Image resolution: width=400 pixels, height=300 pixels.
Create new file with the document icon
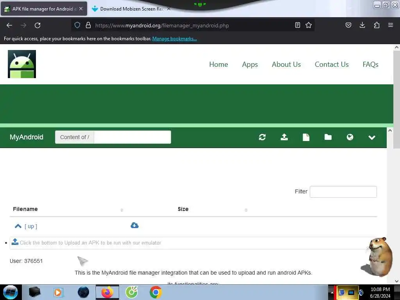click(306, 137)
